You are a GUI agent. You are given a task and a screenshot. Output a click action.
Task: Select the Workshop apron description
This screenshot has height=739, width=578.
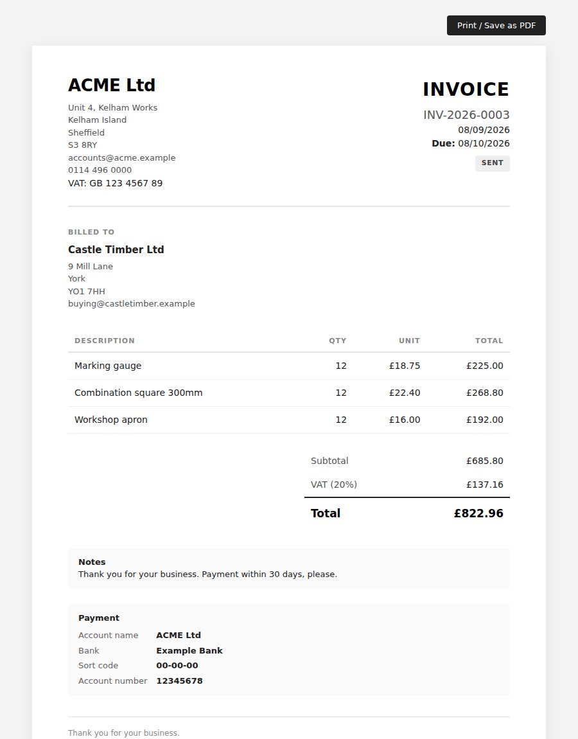tap(110, 420)
